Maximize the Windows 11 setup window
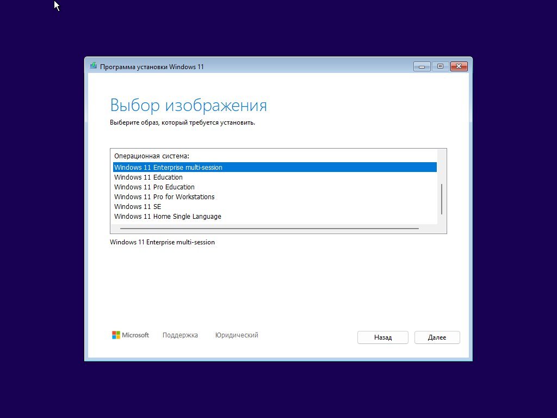The image size is (557, 418). (440, 66)
